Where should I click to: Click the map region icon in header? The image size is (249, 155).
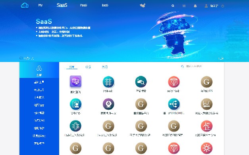[x=143, y=6]
